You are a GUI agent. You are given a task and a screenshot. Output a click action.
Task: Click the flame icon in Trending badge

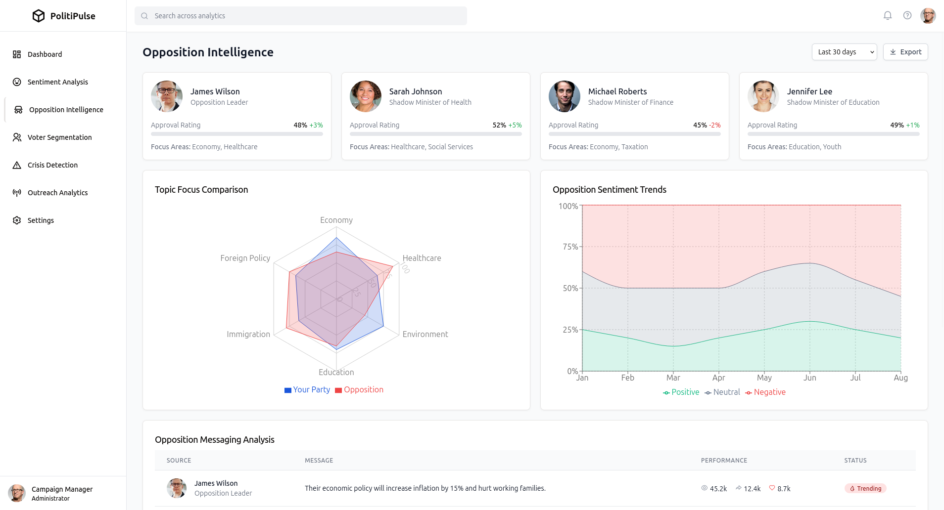pyautogui.click(x=852, y=488)
